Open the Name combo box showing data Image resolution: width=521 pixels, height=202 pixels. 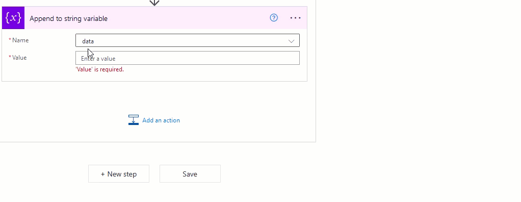(188, 40)
